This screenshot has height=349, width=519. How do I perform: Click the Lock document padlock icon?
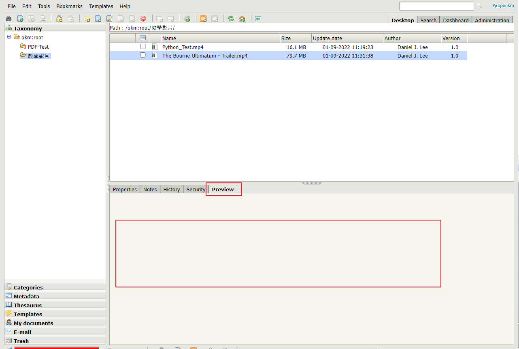click(59, 19)
